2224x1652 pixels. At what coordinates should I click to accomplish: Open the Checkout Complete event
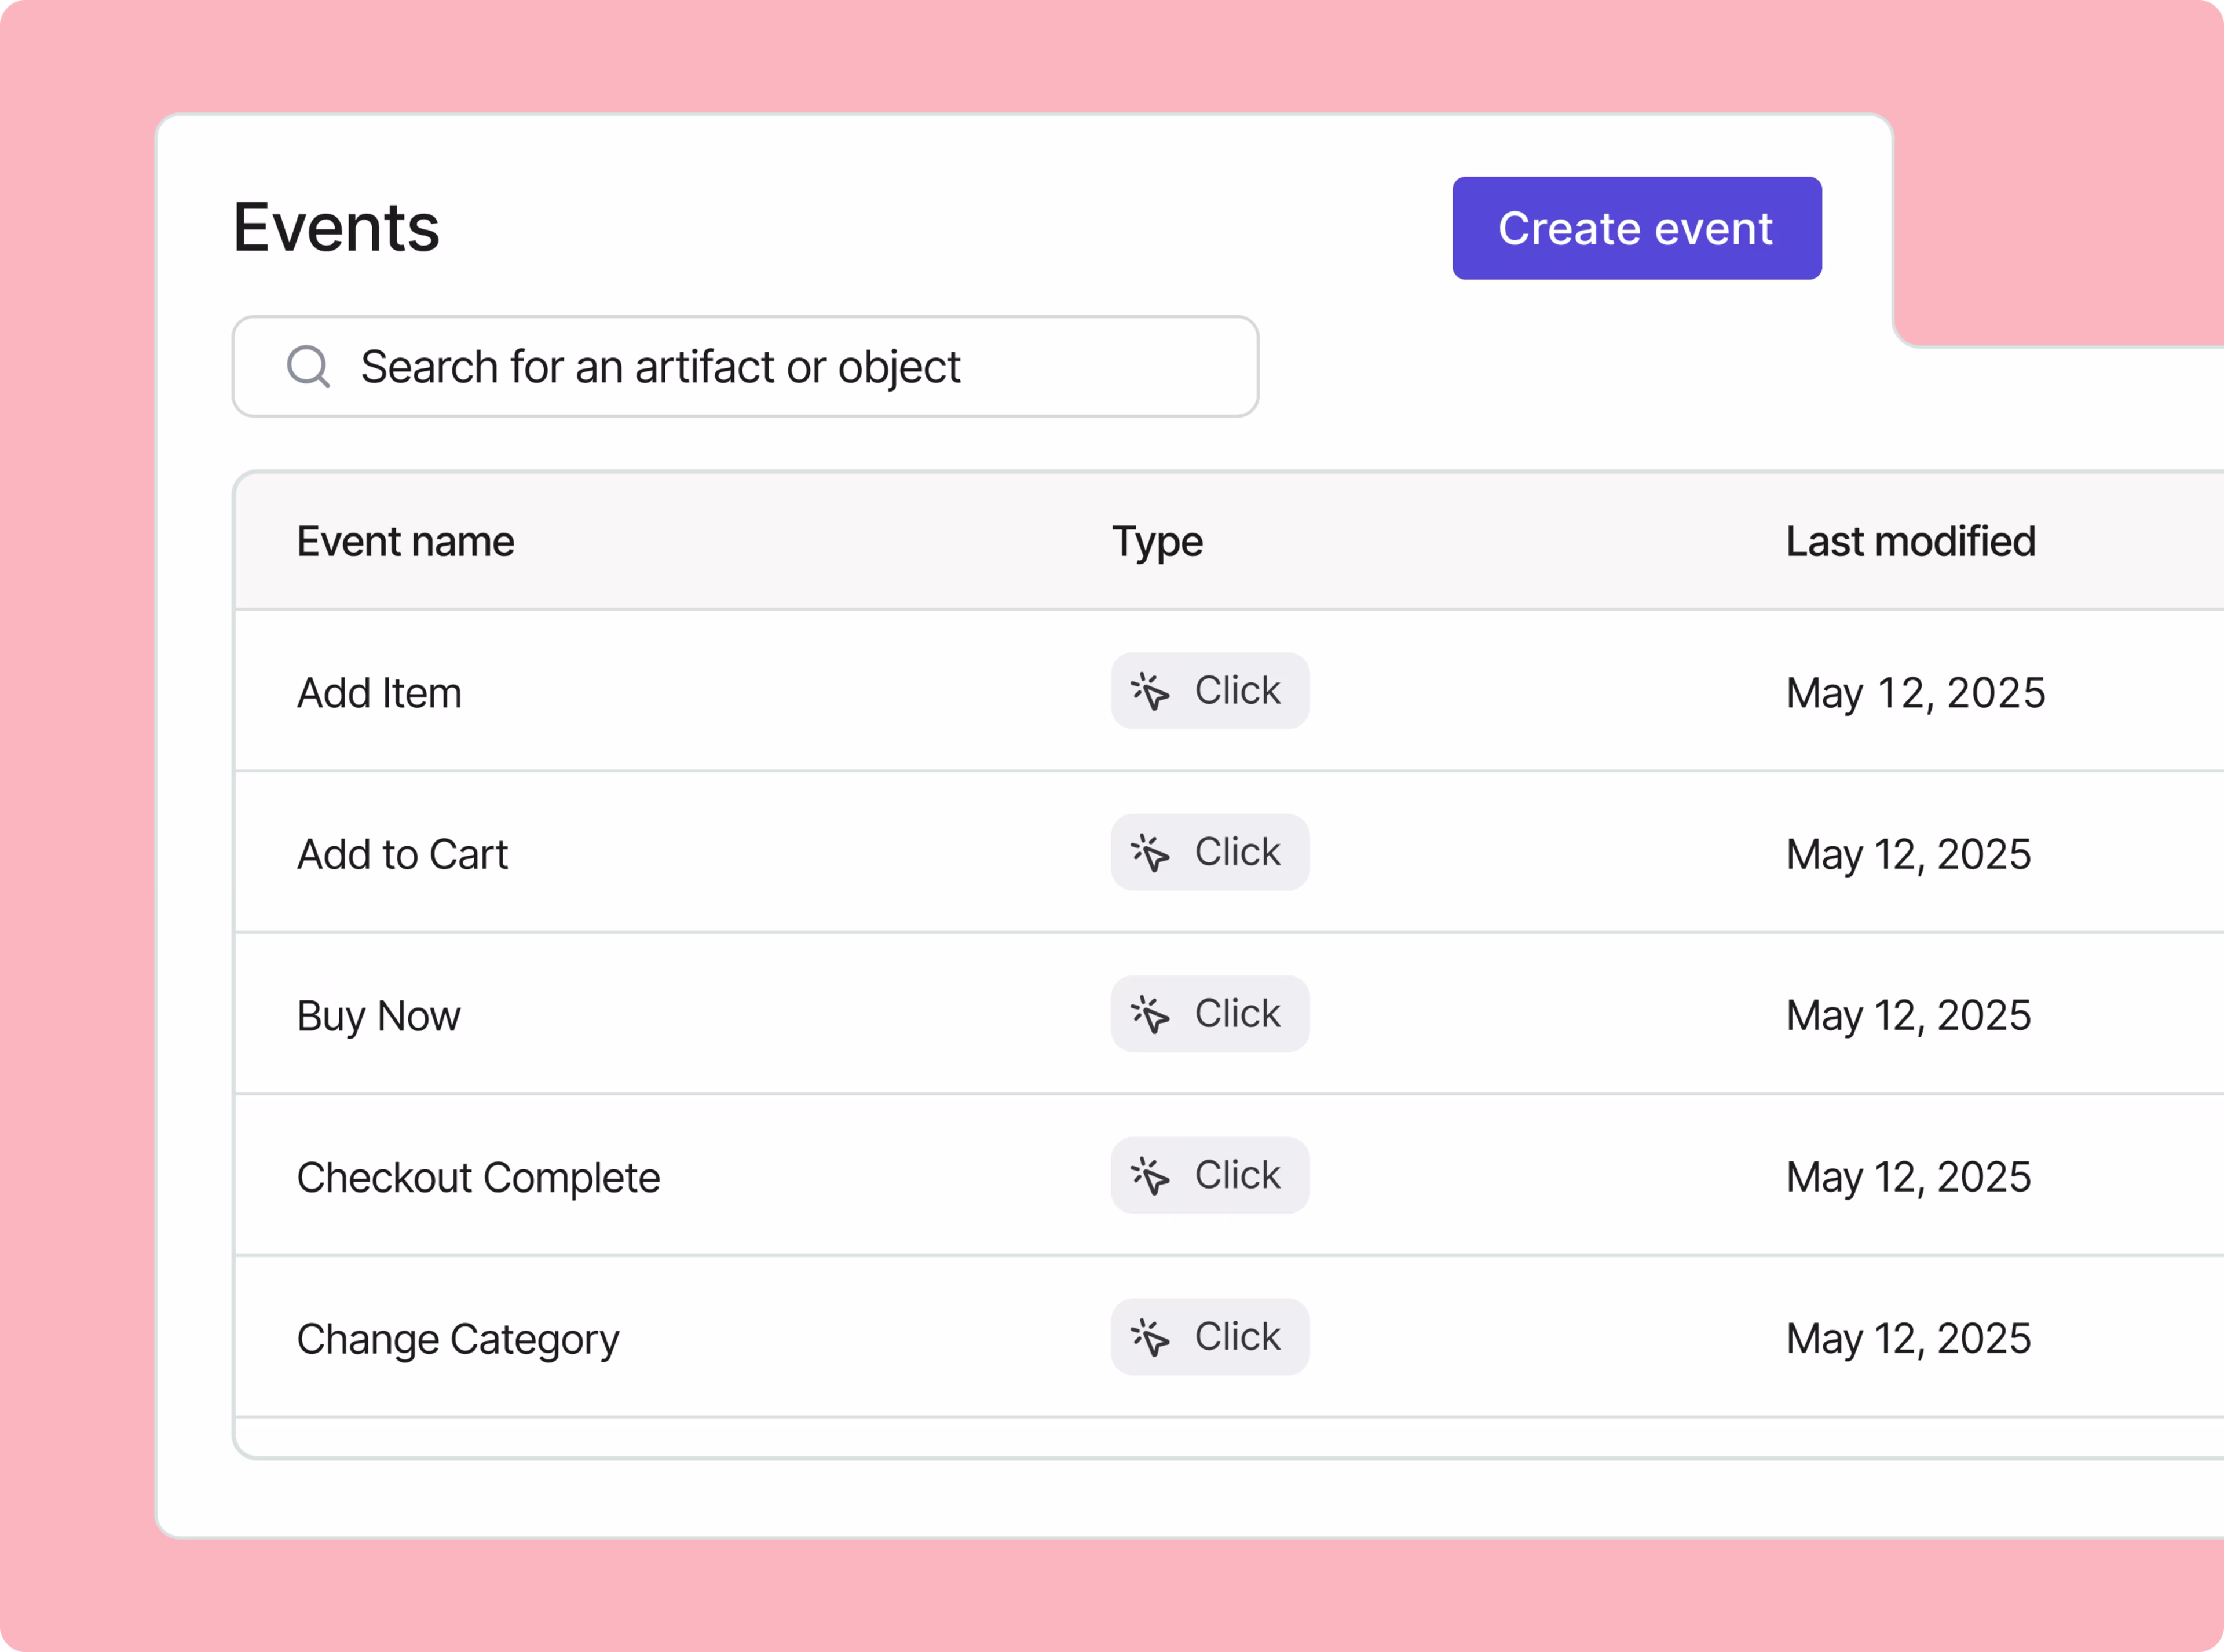(x=478, y=1177)
